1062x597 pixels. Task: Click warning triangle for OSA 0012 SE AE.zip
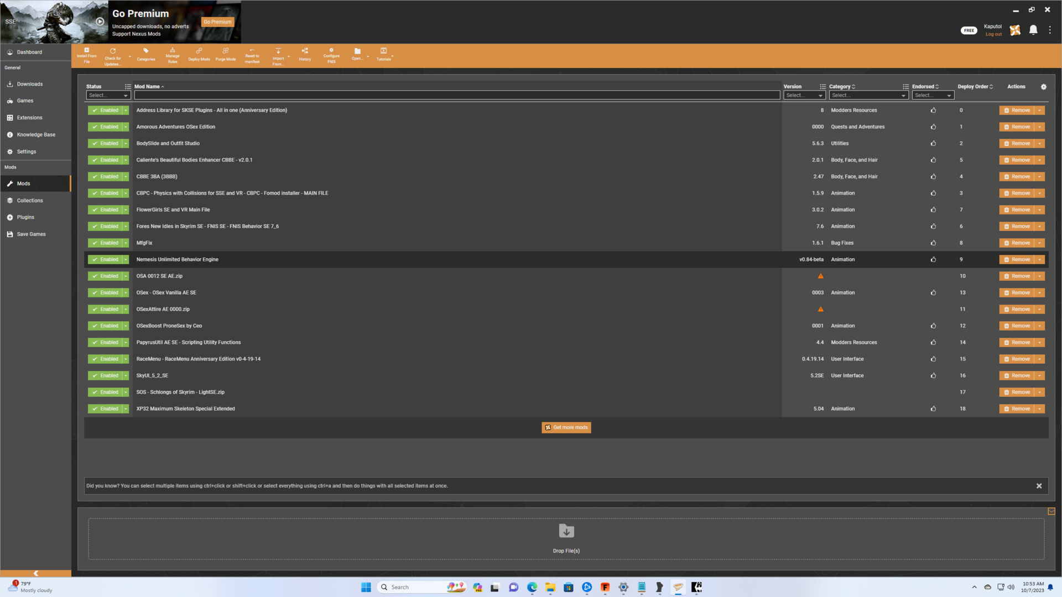[x=821, y=276]
